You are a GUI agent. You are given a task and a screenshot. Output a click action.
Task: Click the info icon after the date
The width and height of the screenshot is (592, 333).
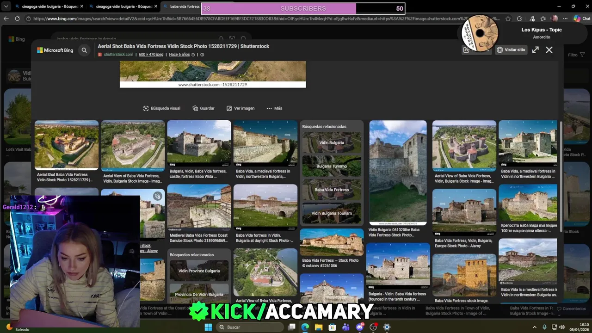click(202, 55)
